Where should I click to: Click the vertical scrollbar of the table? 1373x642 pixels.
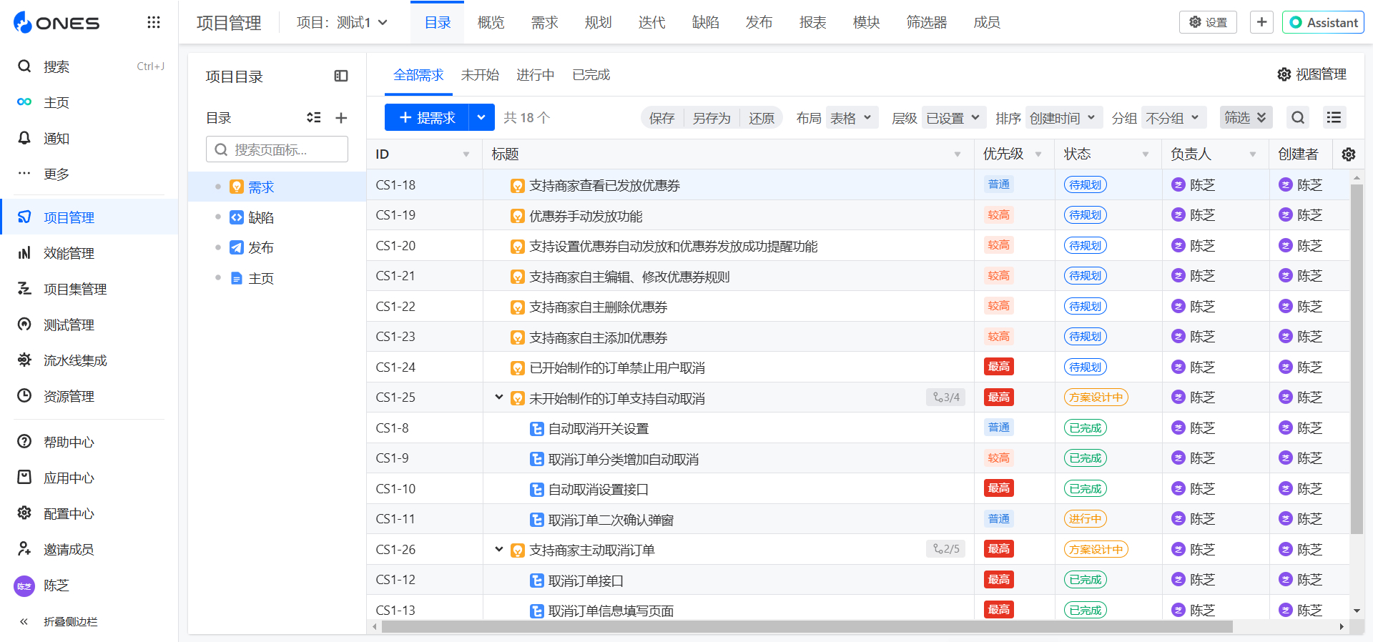1357,359
